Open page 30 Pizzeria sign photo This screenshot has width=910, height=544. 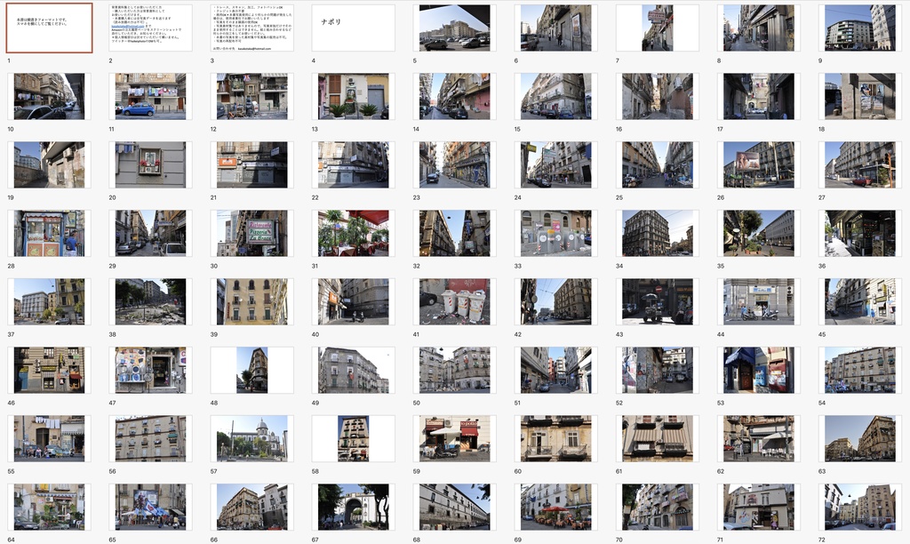point(251,234)
